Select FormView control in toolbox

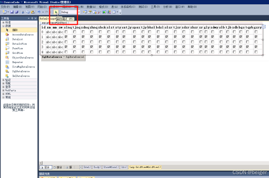click(19, 48)
